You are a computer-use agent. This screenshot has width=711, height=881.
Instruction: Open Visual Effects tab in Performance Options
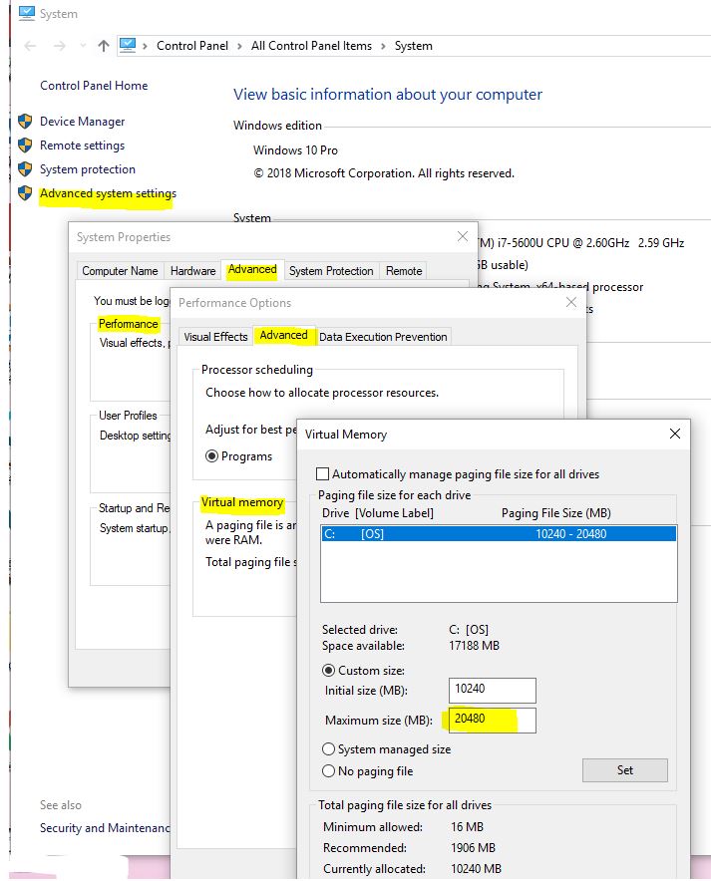click(x=215, y=337)
